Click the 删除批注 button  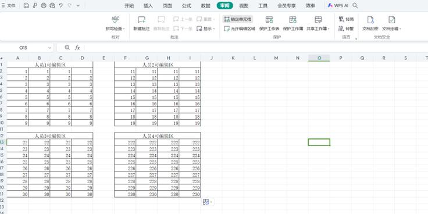tap(161, 23)
